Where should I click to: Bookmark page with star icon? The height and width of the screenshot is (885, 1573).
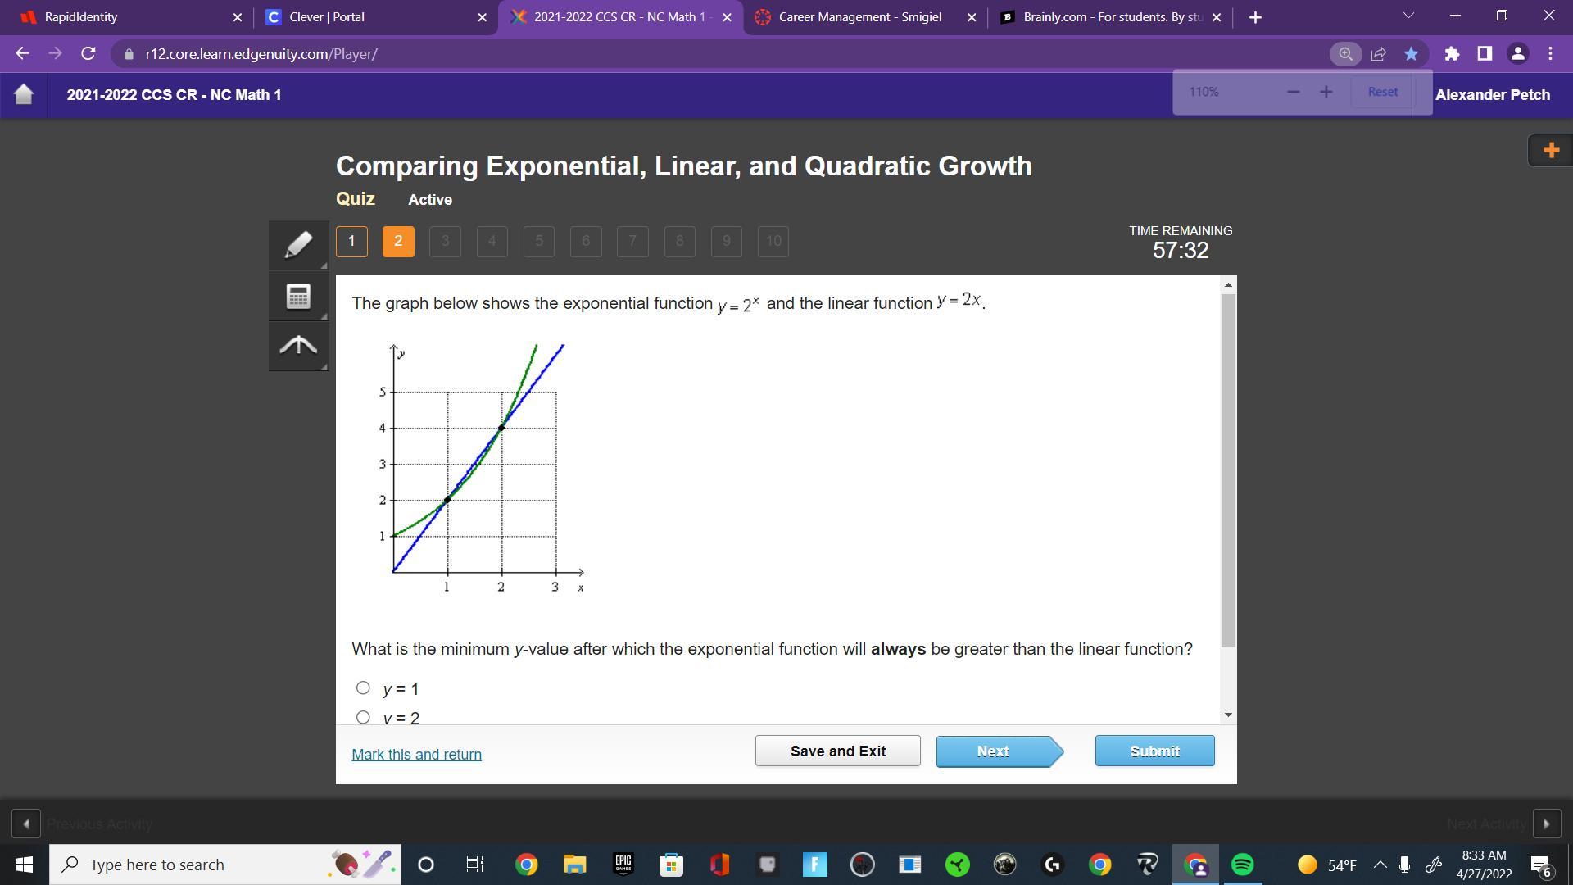(1411, 54)
